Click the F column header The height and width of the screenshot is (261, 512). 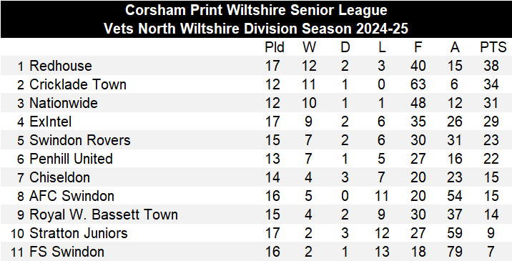[418, 47]
